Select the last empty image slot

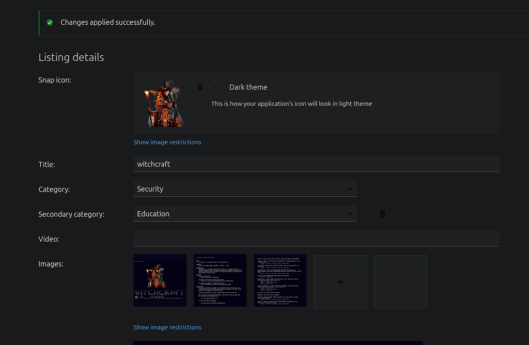(x=400, y=281)
